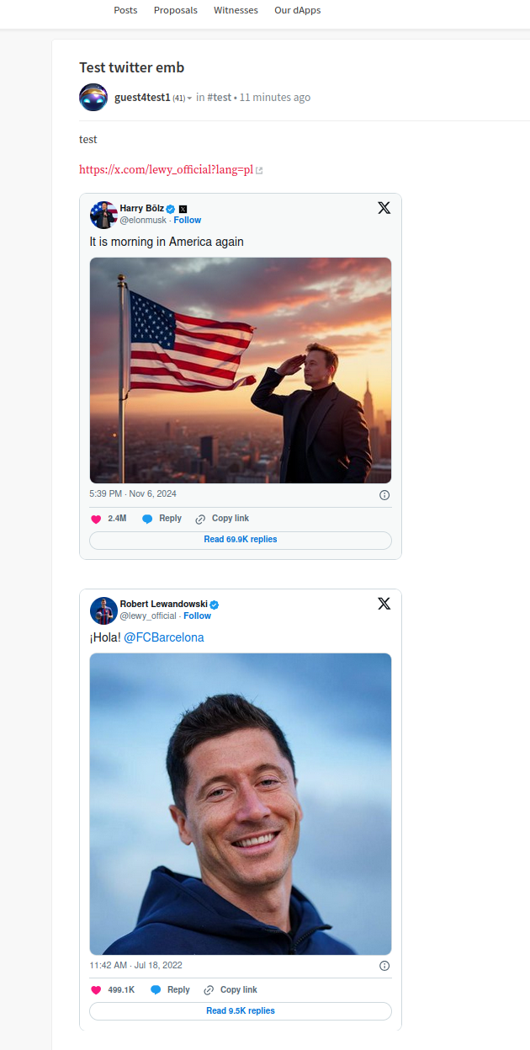Click heart icon on 499.1K likes tweet

coord(96,990)
